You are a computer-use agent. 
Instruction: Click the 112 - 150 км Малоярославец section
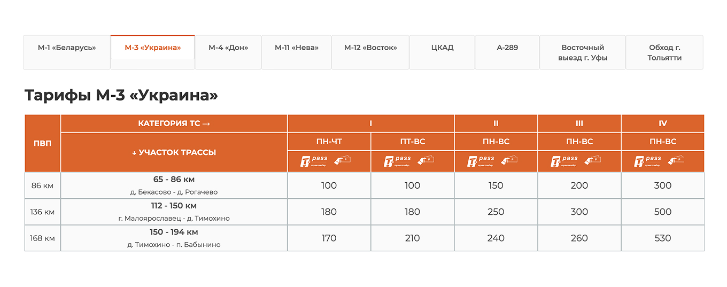click(x=174, y=212)
